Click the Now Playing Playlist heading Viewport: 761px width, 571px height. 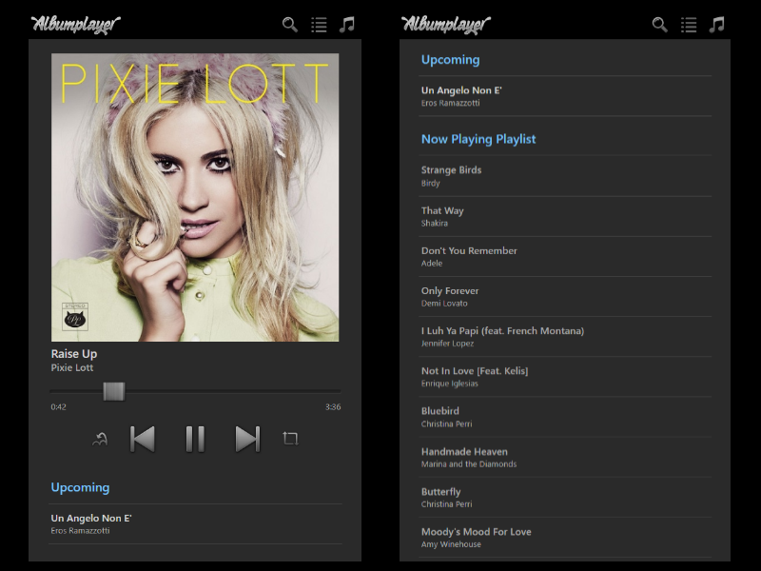click(x=478, y=139)
